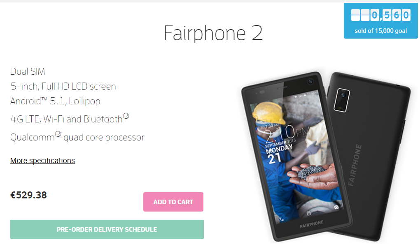
Task: Click the front-facing phone product image
Action: (x=297, y=157)
